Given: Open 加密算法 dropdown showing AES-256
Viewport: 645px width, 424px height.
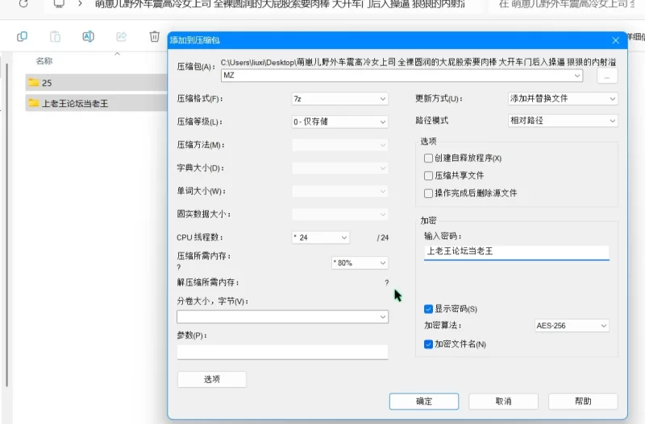Looking at the screenshot, I should click(572, 326).
